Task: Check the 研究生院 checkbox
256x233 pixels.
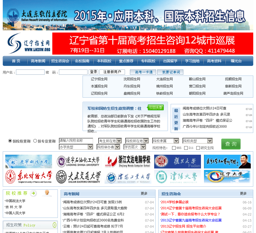Action: (198, 148)
